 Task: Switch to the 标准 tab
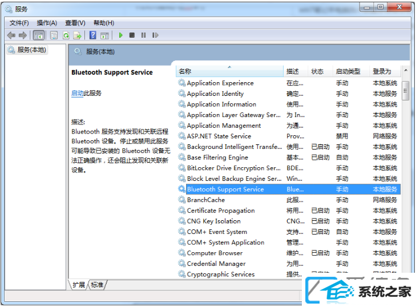coord(97,285)
